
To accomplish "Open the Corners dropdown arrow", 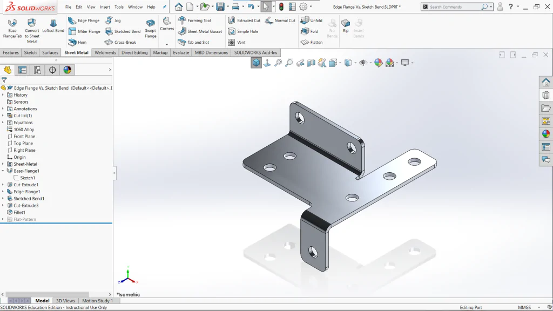I will point(167,44).
